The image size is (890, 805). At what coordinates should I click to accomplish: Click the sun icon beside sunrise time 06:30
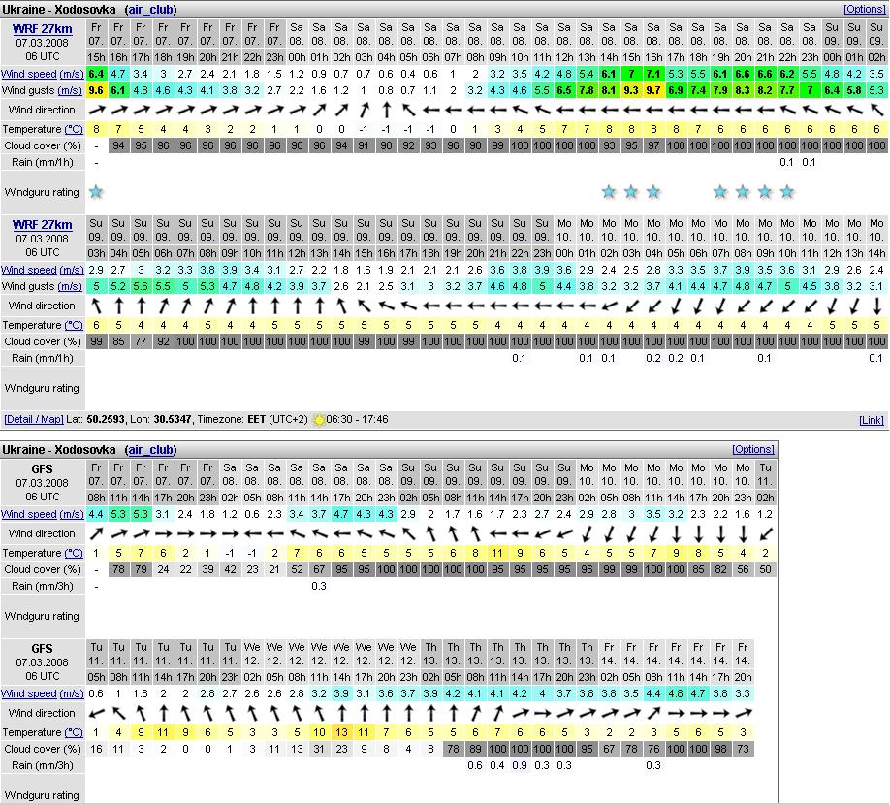point(318,420)
